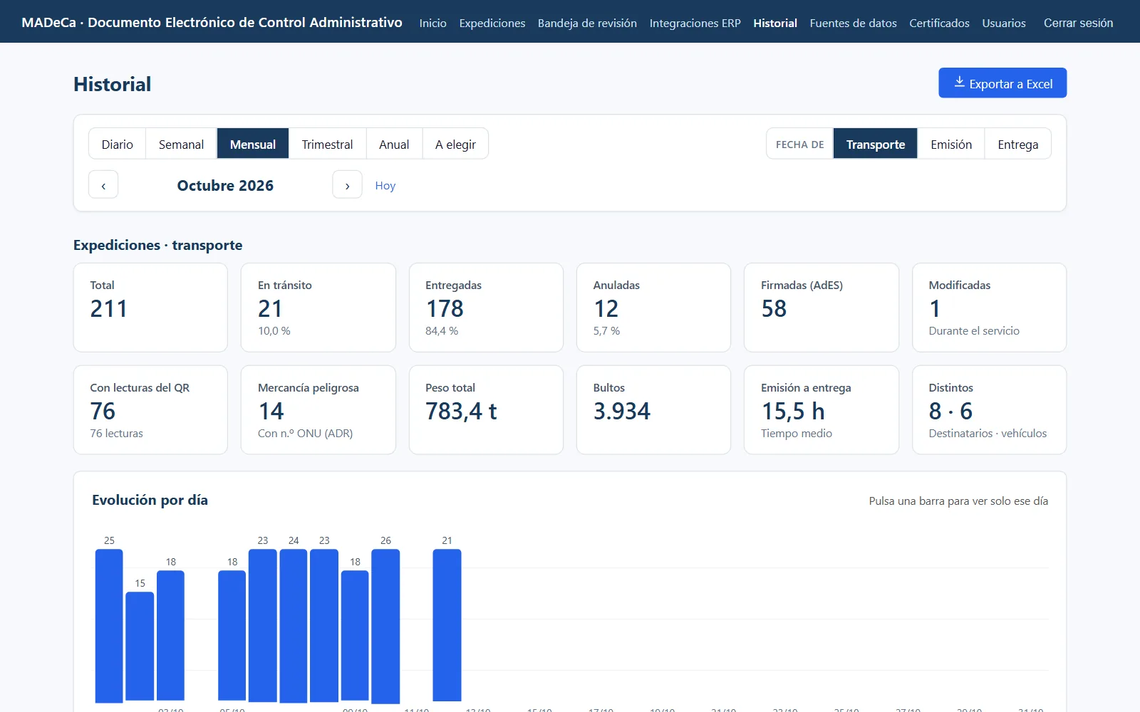Open Bandeja de revisión page
The width and height of the screenshot is (1140, 712).
pyautogui.click(x=587, y=23)
